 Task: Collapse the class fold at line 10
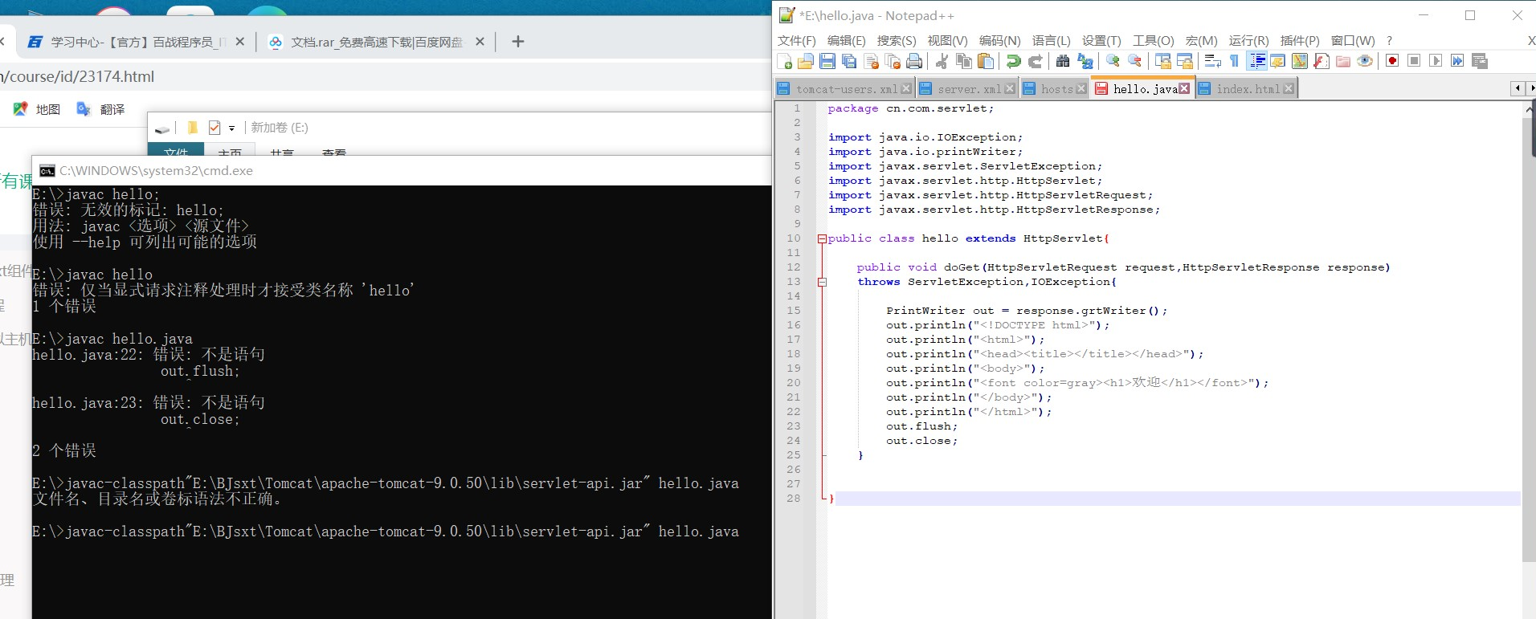tap(822, 238)
